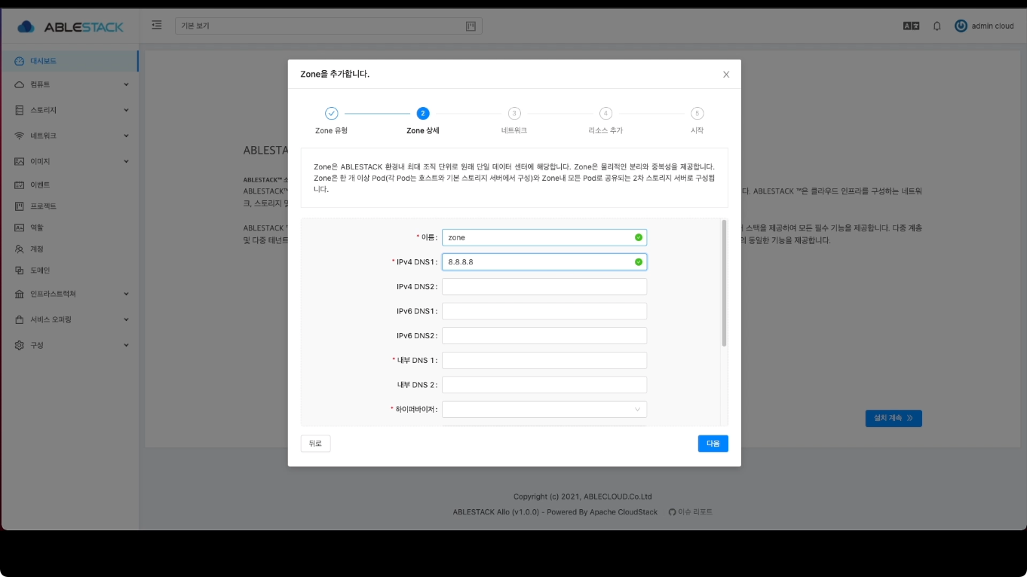Screen dimensions: 1027x577
Task: Open the 프로젝트 menu item
Action: 69,206
